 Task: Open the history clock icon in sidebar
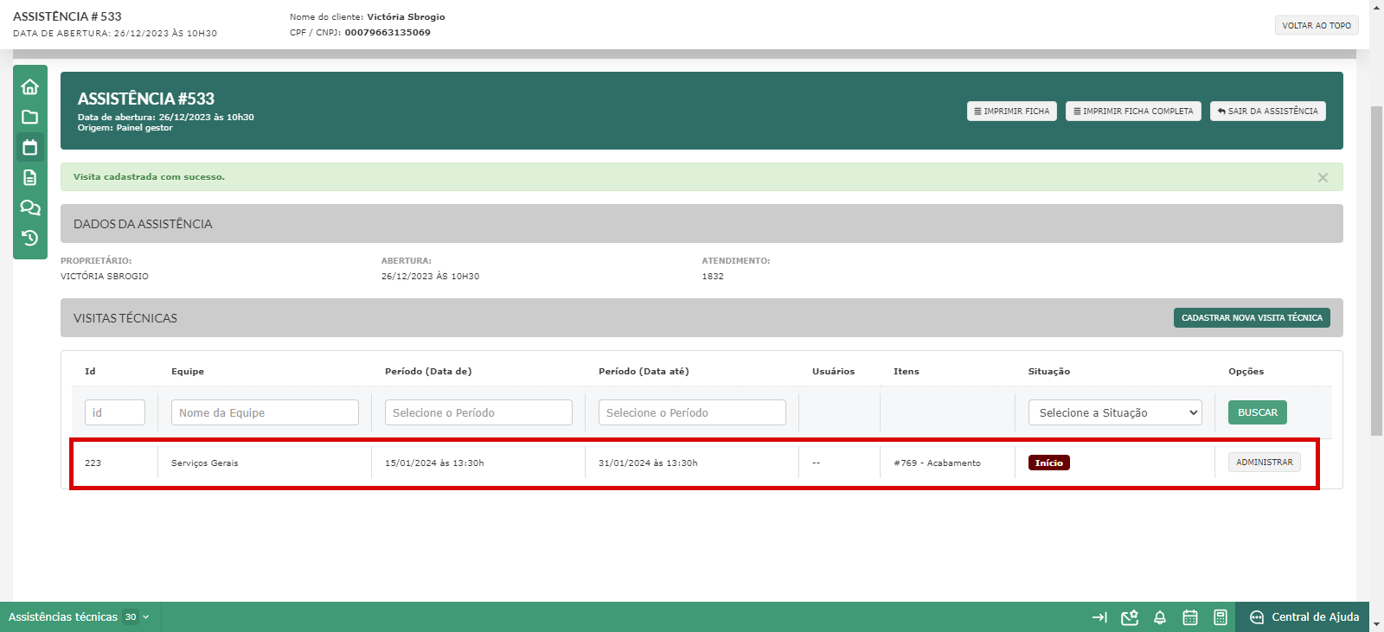30,238
